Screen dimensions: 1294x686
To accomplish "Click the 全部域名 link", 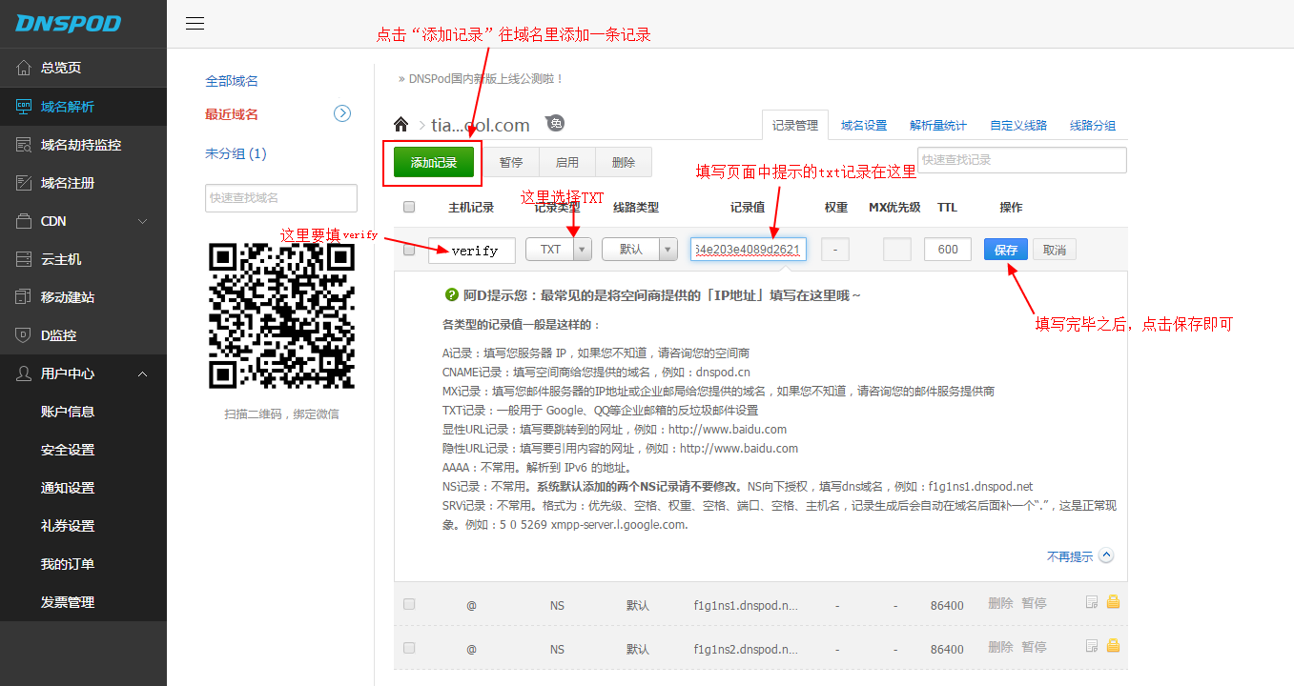I will click(x=232, y=81).
